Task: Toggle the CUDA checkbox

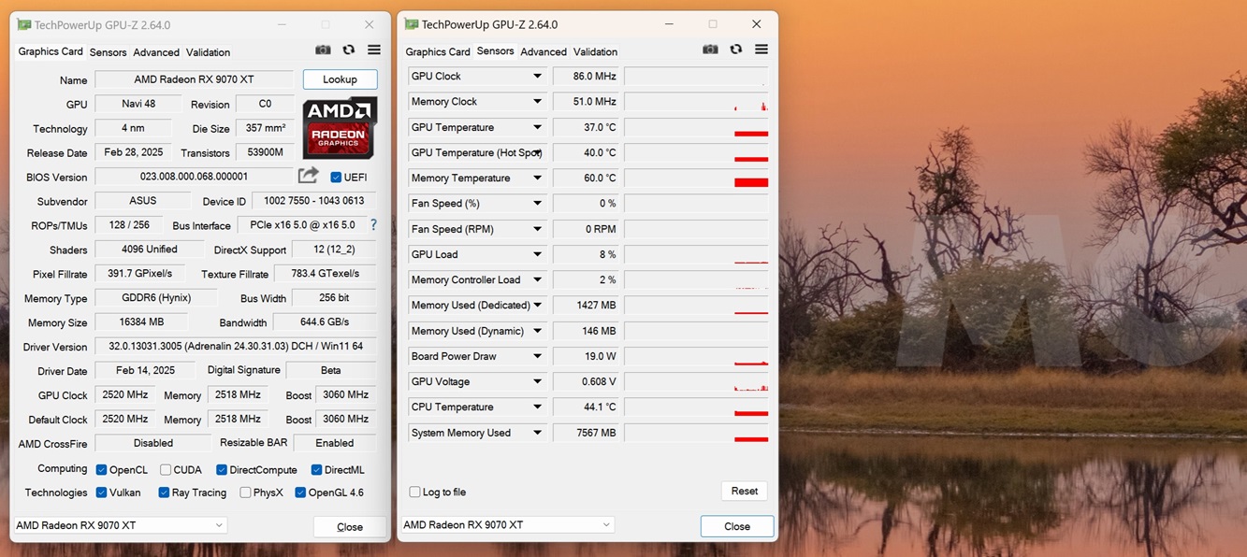Action: pos(166,470)
